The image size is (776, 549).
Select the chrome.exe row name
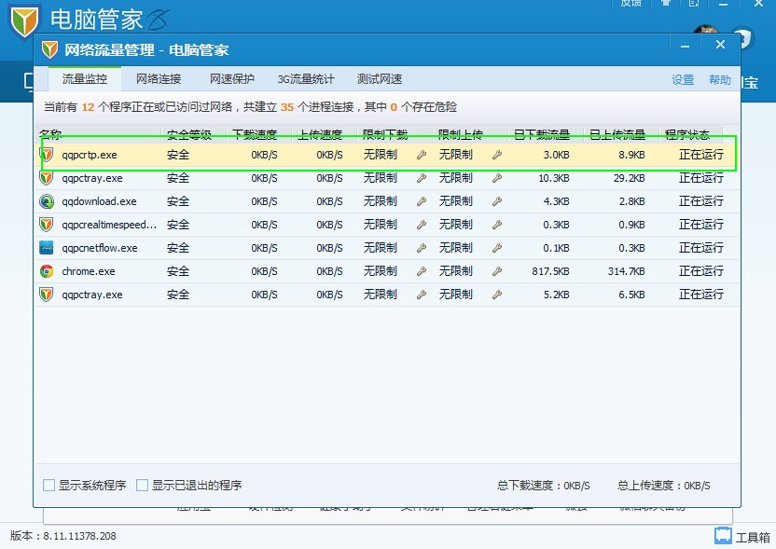coord(89,271)
